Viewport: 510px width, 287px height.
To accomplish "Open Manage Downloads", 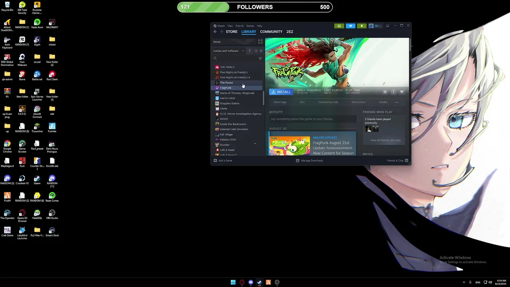I will (310, 161).
